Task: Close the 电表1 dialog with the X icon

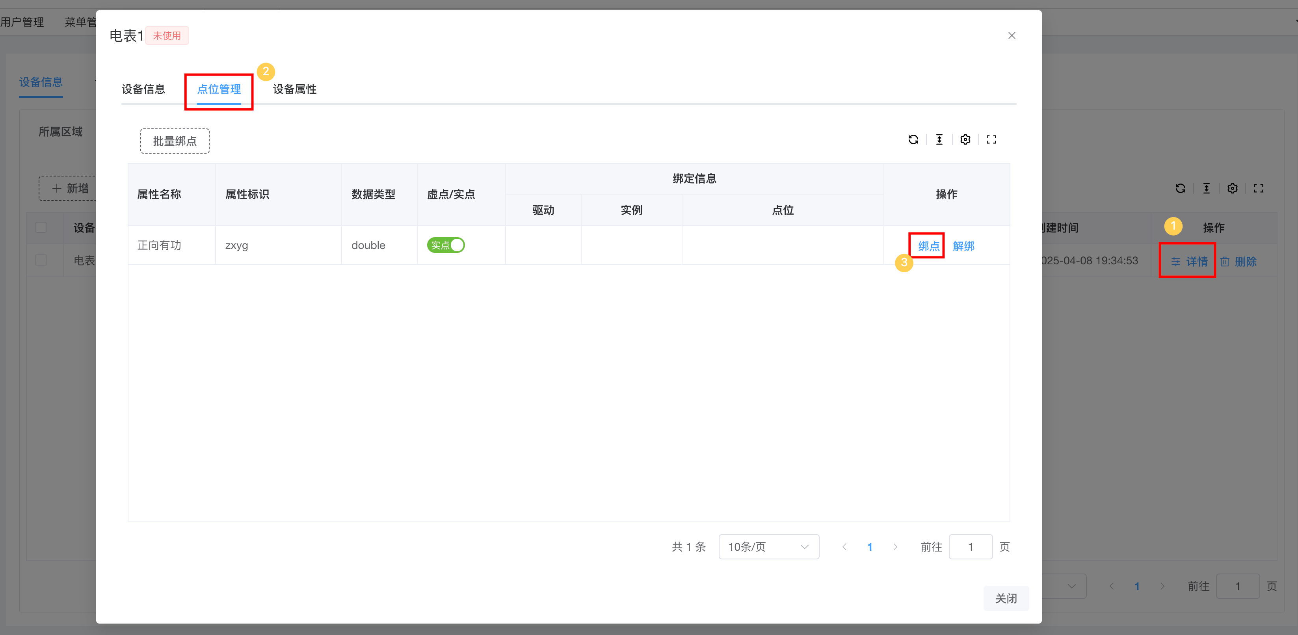Action: coord(1011,36)
